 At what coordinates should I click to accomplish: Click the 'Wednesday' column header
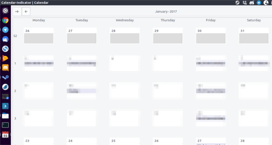click(125, 20)
